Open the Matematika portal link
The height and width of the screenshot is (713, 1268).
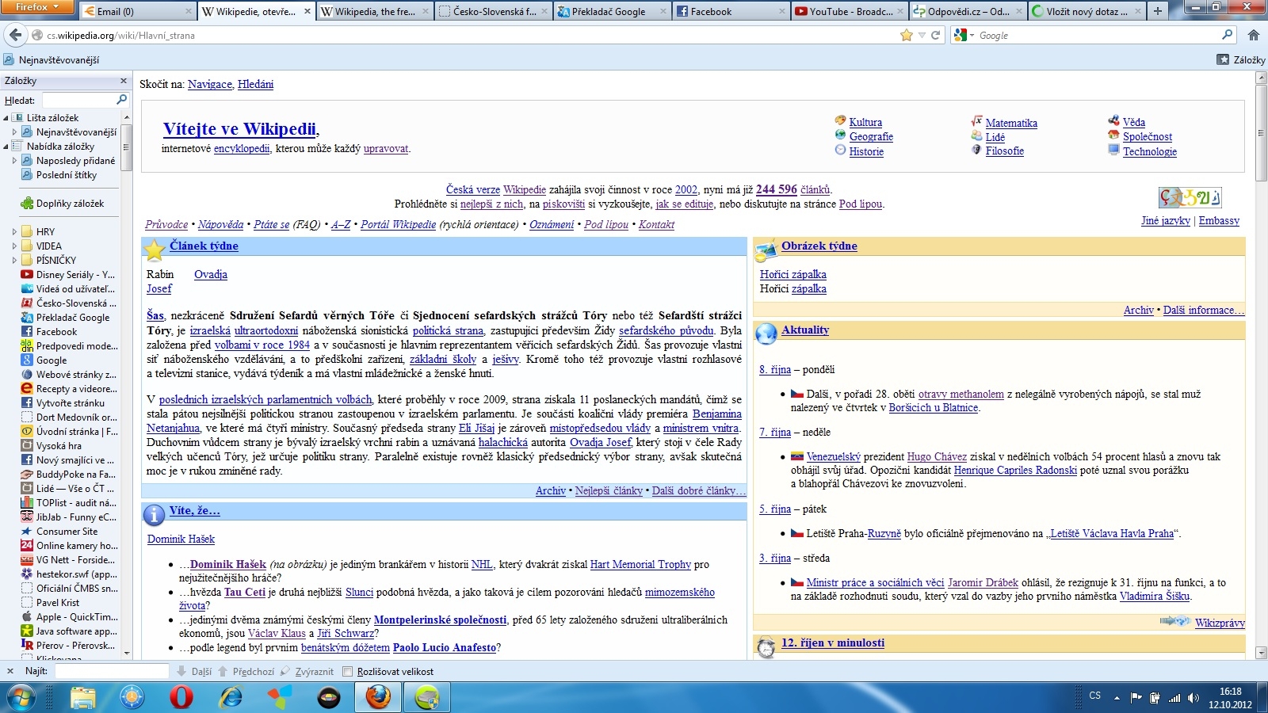point(1011,123)
